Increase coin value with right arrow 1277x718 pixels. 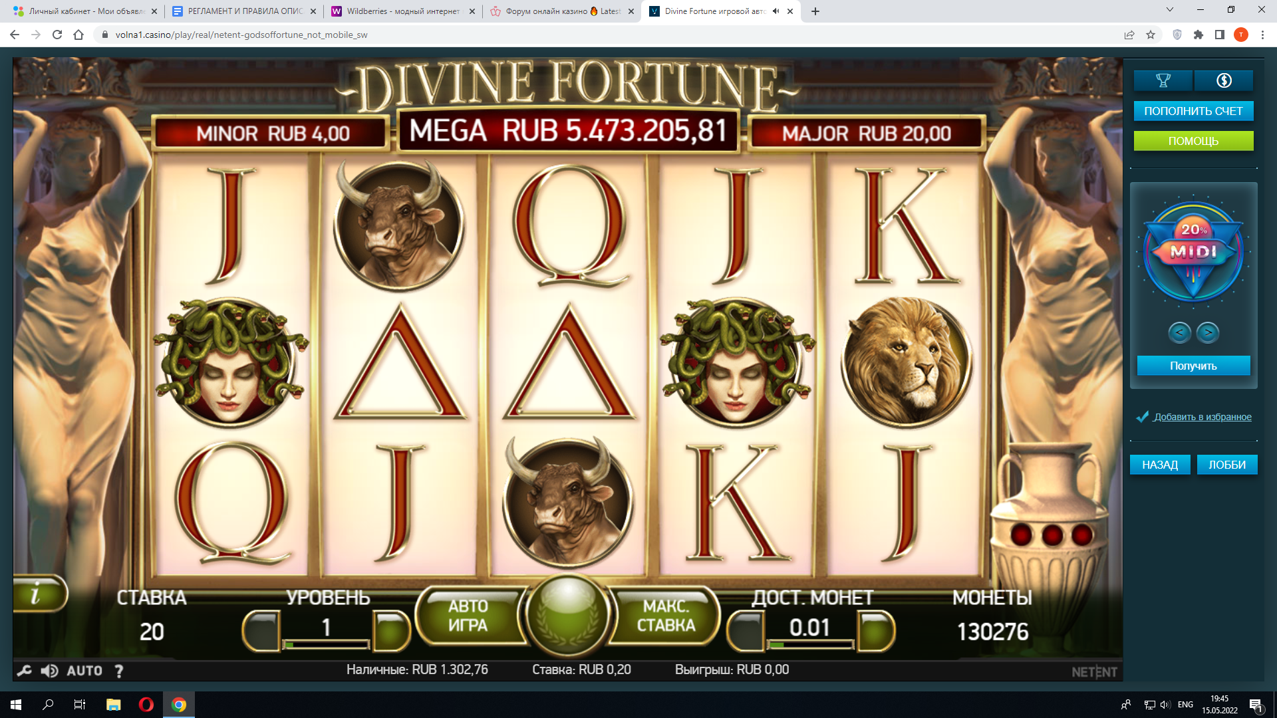[875, 630]
